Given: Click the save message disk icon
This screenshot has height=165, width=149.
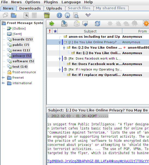Looking at the screenshot, I should 64,23.
